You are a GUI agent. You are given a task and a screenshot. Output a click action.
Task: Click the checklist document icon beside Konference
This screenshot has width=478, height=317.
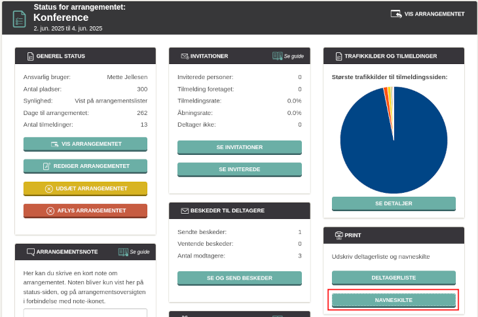point(19,19)
